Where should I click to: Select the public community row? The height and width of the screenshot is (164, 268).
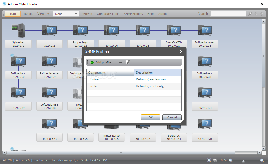point(134,86)
